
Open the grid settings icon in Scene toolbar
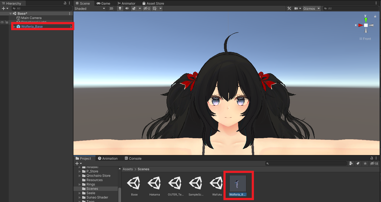coord(154,8)
